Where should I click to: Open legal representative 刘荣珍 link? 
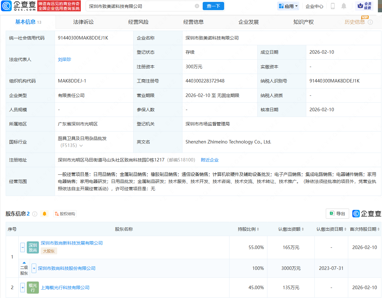coord(64,59)
